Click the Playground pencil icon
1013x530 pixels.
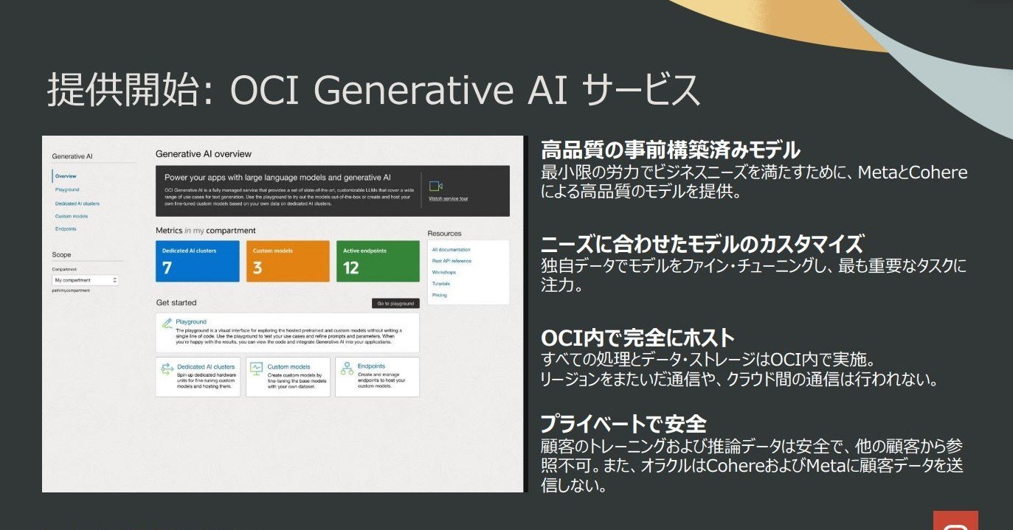coord(167,322)
